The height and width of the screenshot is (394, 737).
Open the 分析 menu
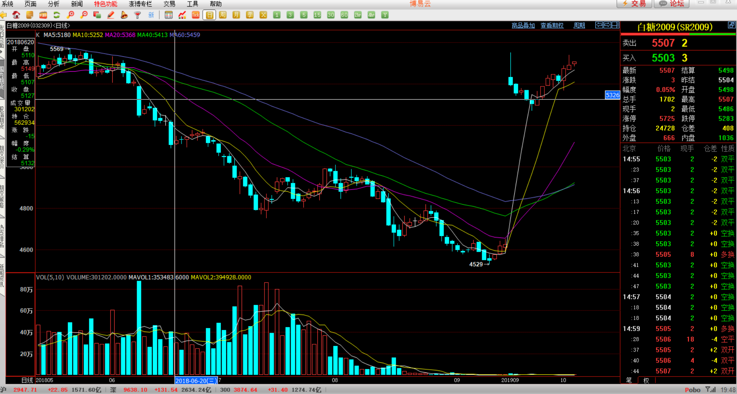click(54, 4)
